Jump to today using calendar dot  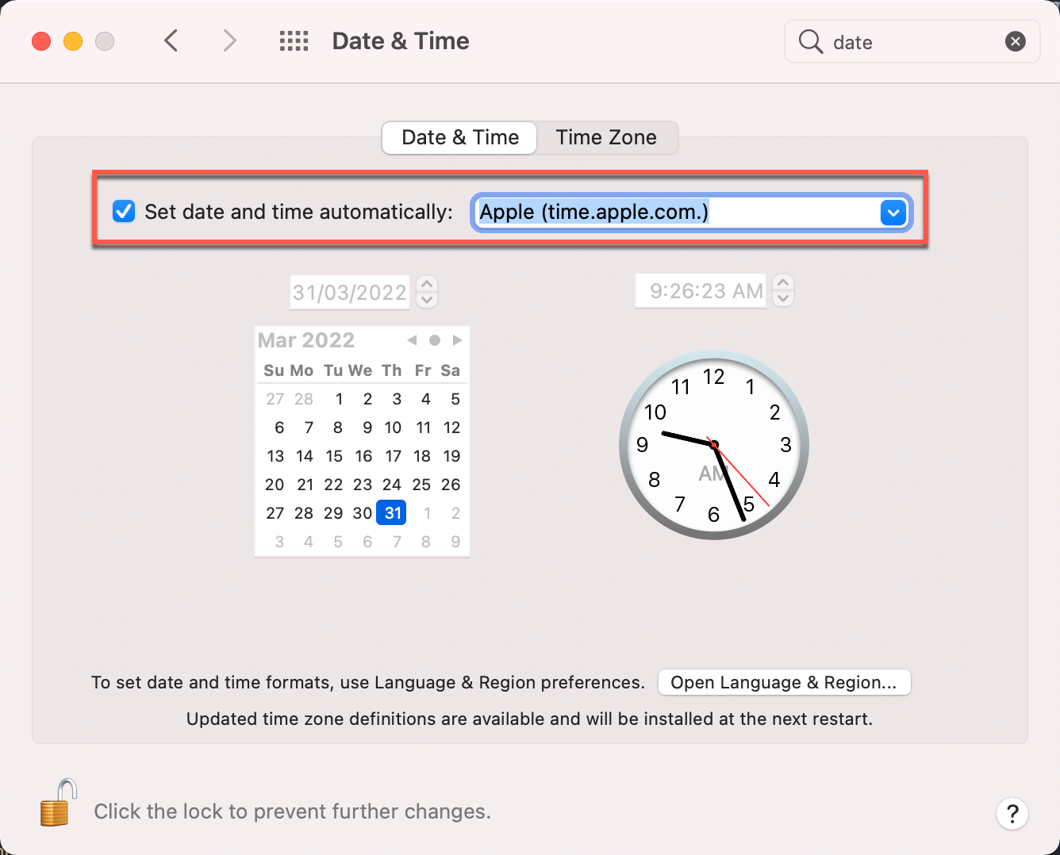coord(434,340)
